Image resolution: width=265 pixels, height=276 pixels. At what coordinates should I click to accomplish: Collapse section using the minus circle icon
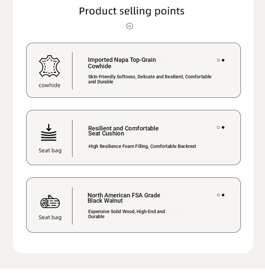point(130,26)
